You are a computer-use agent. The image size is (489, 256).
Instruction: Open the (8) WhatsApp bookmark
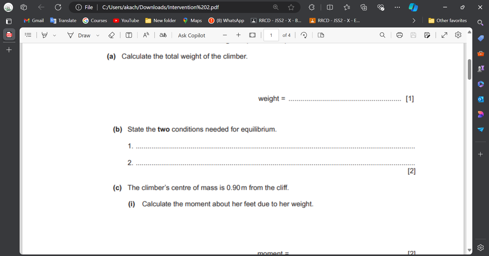pyautogui.click(x=226, y=21)
